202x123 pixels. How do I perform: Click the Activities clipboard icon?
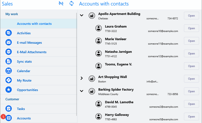pyautogui.click(x=9, y=33)
